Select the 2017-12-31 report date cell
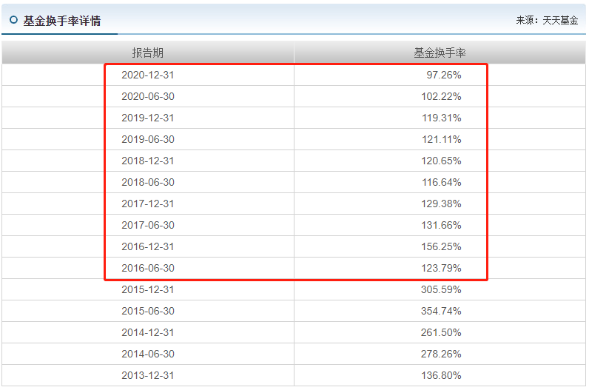 click(148, 204)
